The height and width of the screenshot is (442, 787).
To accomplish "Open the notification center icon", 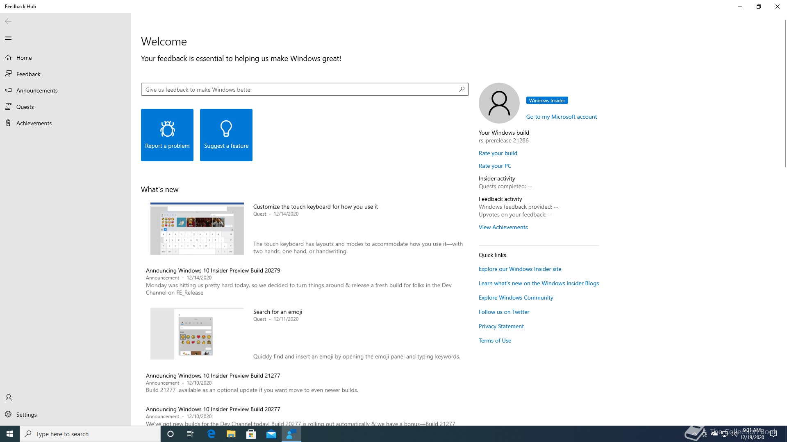I will [x=773, y=434].
